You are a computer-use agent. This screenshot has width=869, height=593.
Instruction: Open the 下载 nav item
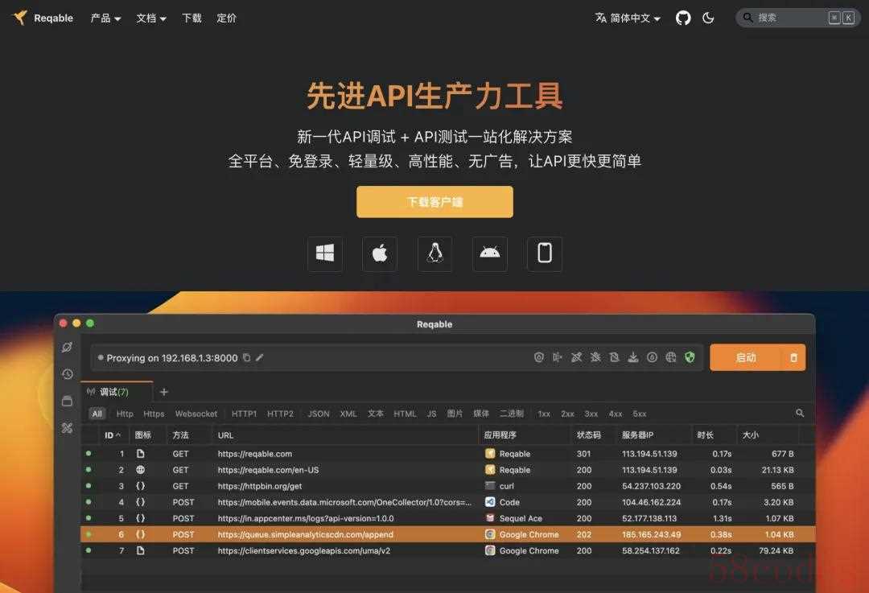point(192,19)
